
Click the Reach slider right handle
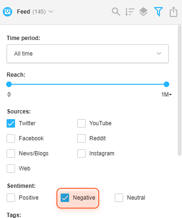166,84
